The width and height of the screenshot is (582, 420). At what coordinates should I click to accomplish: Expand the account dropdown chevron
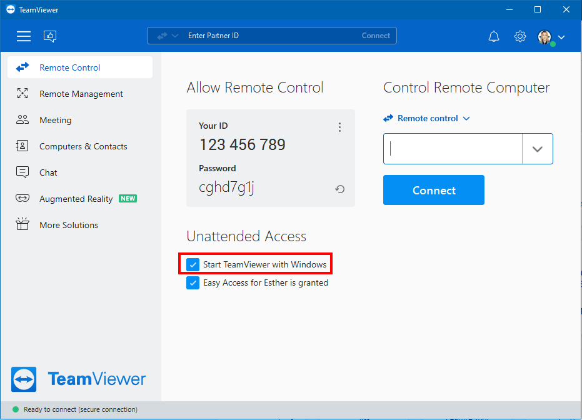pyautogui.click(x=561, y=37)
